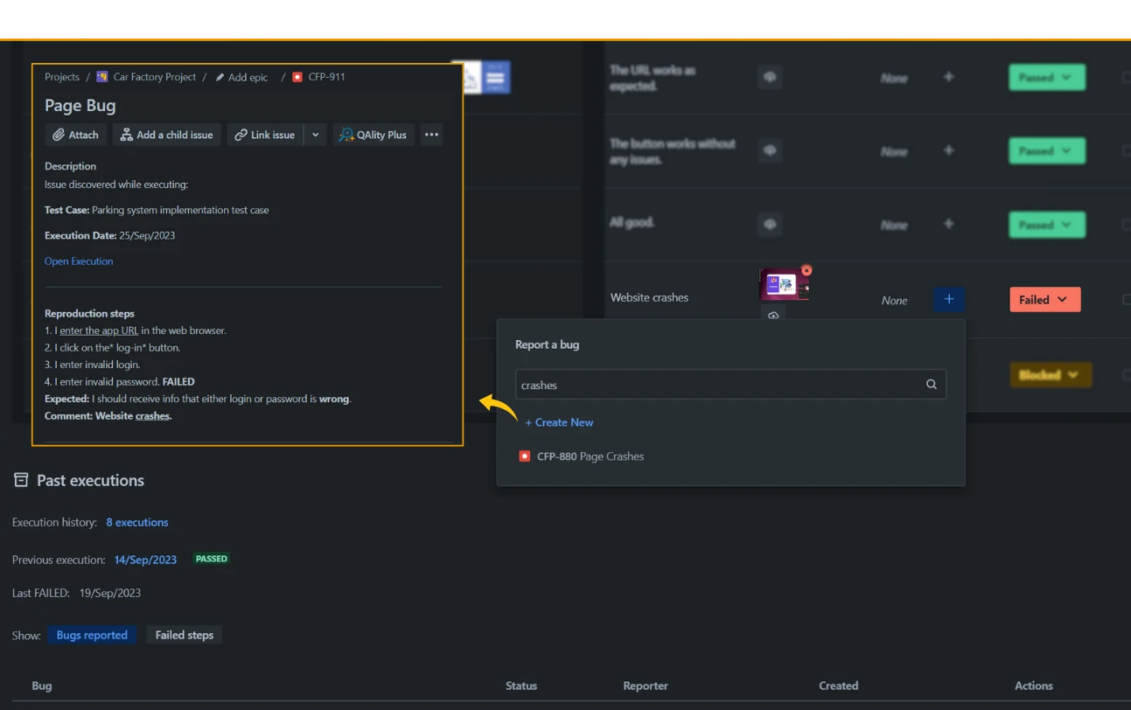Remove the attachment via its red x badge

point(806,269)
